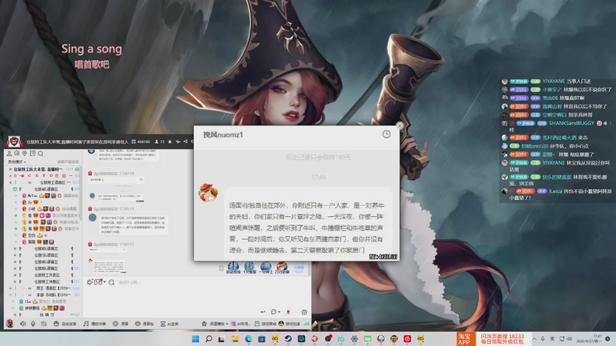The height and width of the screenshot is (346, 616).
Task: Open the YY channel logo avatar
Action: pos(14,141)
